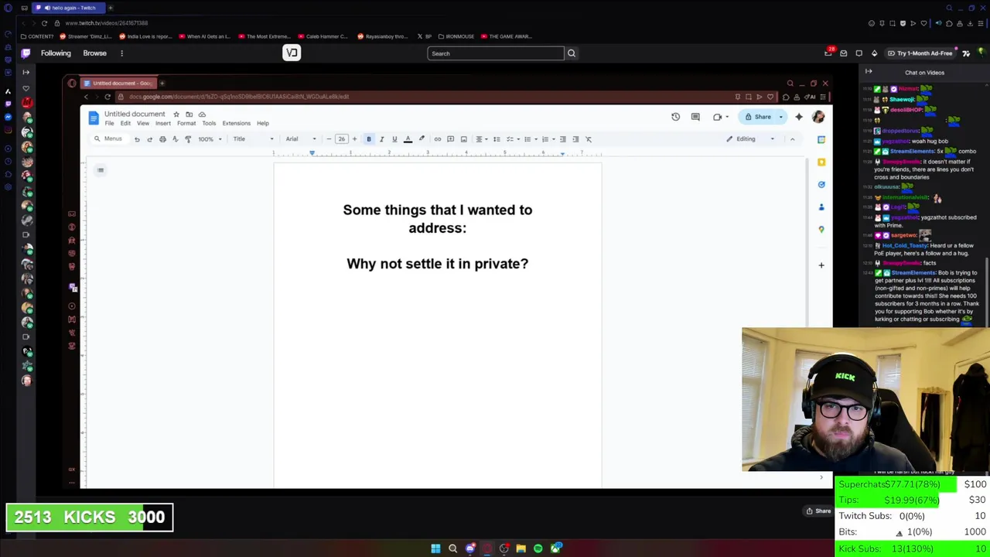Collapse the Docs toolbar with chevron
Screen dimensions: 990x557
point(792,139)
